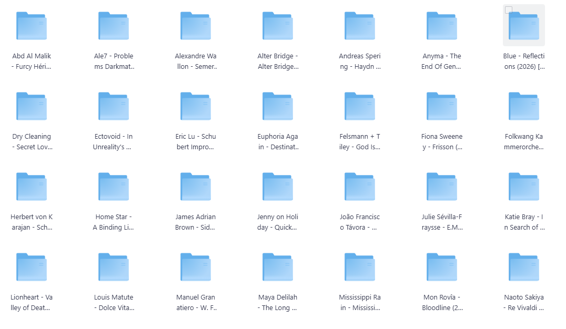Select the Jenny on Holiday folder icon
Screen dimensions: 566x329
pyautogui.click(x=278, y=187)
